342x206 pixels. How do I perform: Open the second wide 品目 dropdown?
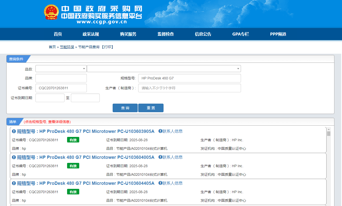point(164,69)
